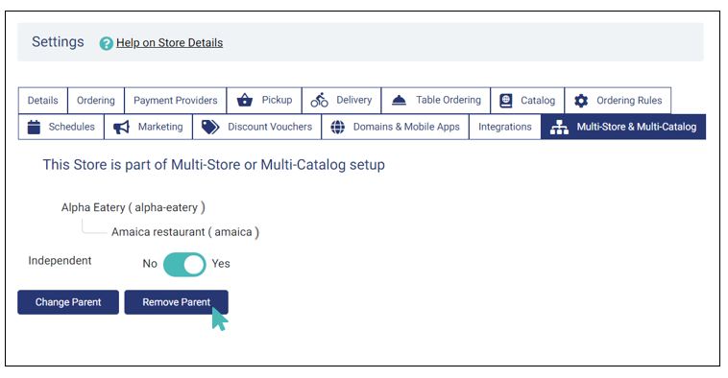Screen dimensions: 728x378
Task: Click the No label beside the toggle
Action: [x=150, y=264]
